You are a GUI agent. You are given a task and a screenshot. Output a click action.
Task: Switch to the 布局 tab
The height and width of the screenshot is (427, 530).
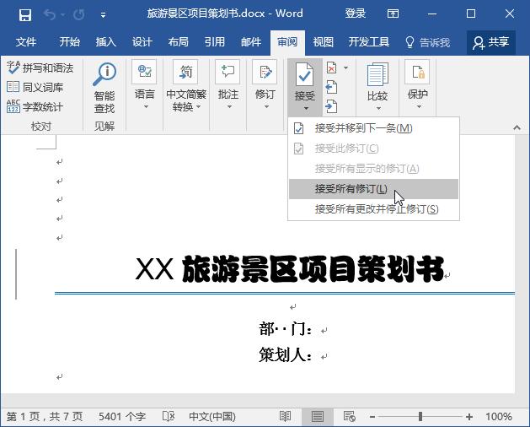click(178, 42)
